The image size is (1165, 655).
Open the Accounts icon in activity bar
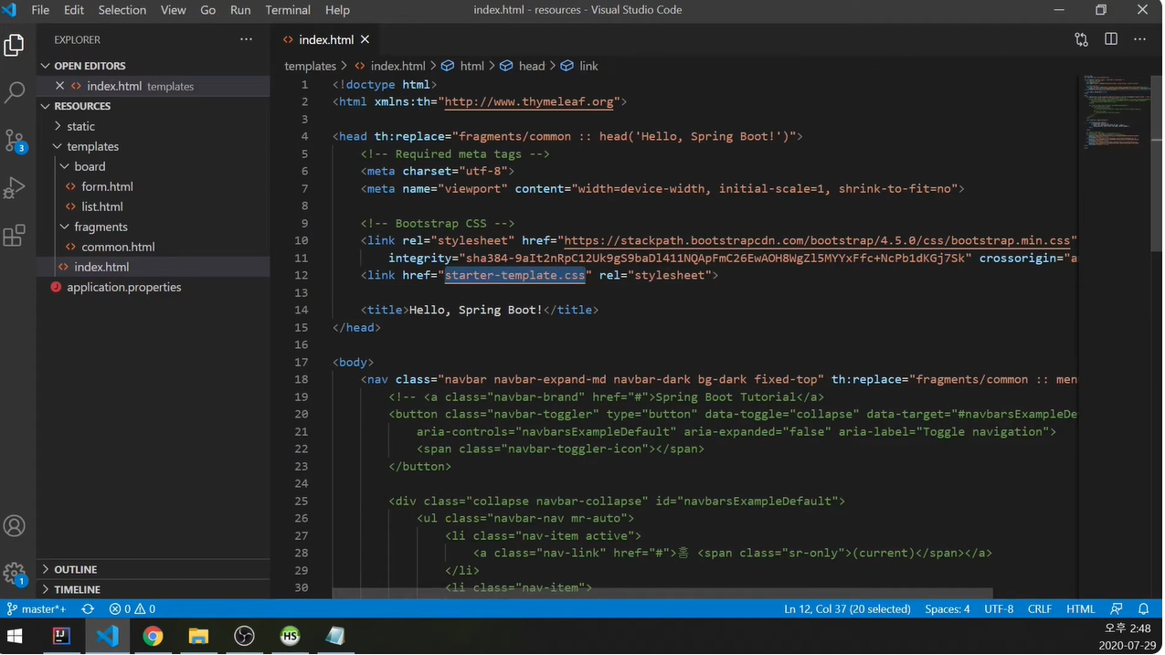tap(15, 526)
